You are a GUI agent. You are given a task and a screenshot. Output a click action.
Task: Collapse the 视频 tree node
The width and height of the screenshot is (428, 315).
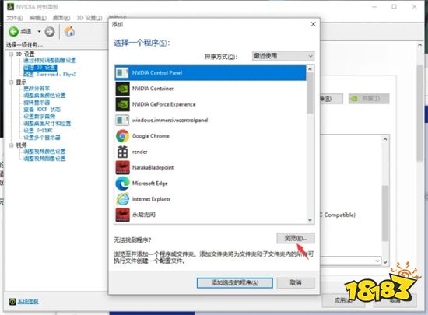tap(11, 145)
